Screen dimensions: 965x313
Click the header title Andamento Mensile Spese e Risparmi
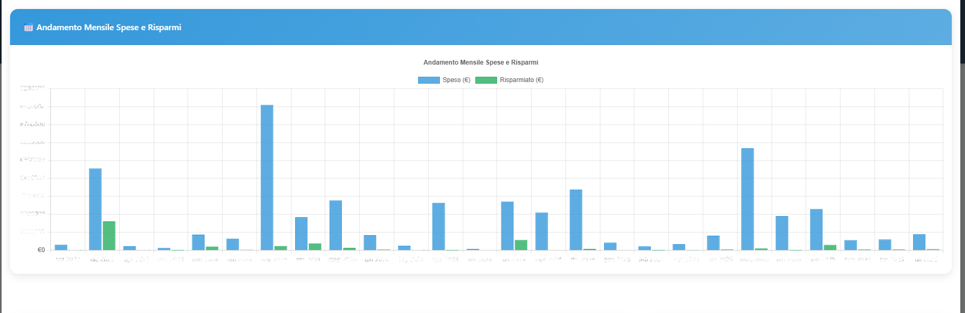click(x=109, y=28)
